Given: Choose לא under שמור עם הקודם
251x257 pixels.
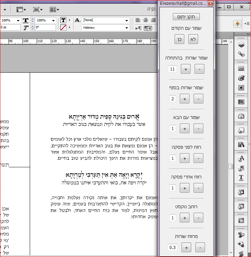Looking at the screenshot, I should (193, 39).
